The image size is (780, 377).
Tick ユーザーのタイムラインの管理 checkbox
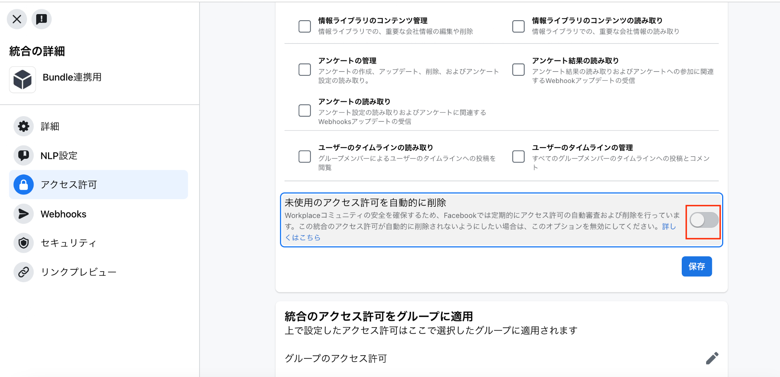click(x=518, y=157)
